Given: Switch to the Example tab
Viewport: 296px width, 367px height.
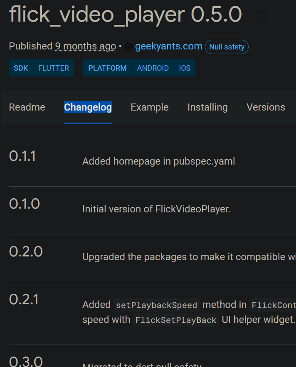Looking at the screenshot, I should click(149, 107).
